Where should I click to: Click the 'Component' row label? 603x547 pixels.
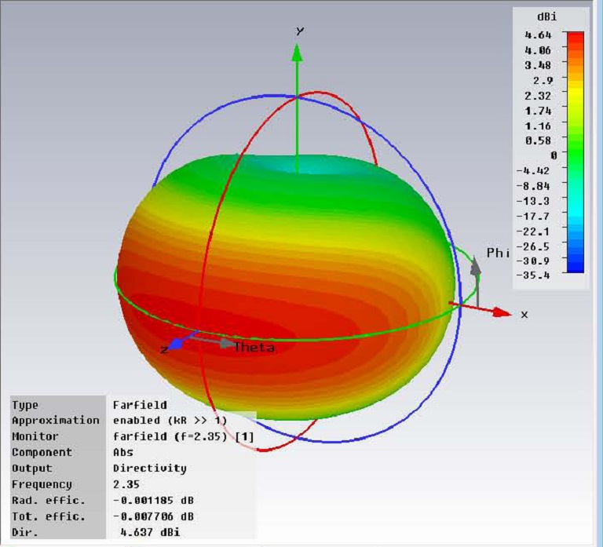pyautogui.click(x=42, y=452)
